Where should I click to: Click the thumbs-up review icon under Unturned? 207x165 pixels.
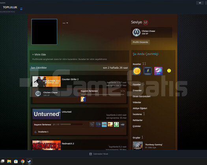coord(35,132)
